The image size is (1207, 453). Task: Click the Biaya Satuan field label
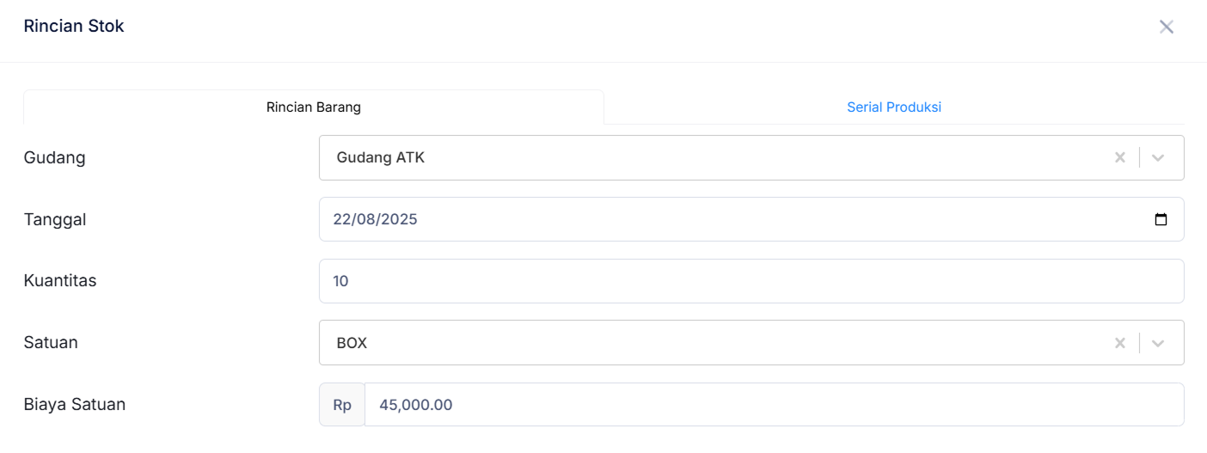(75, 405)
